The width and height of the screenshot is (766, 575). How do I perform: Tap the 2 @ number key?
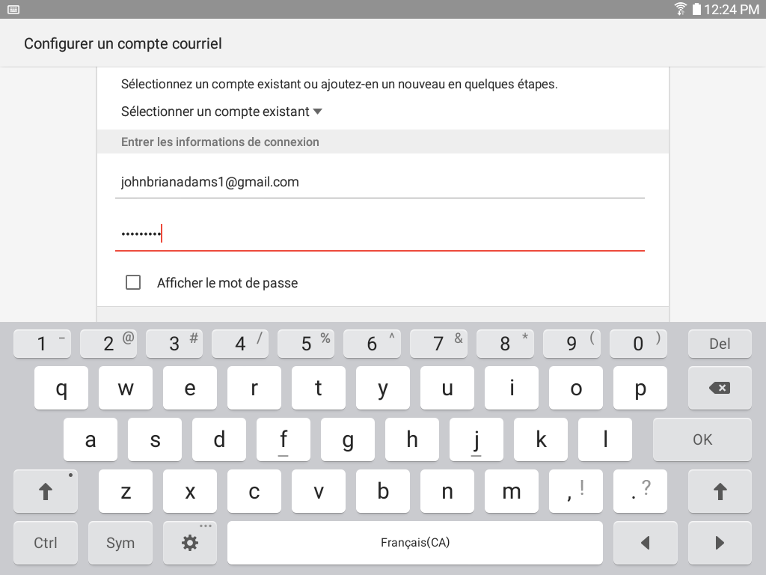(x=108, y=344)
